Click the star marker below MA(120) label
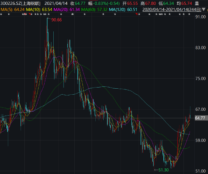 (x=115, y=14)
